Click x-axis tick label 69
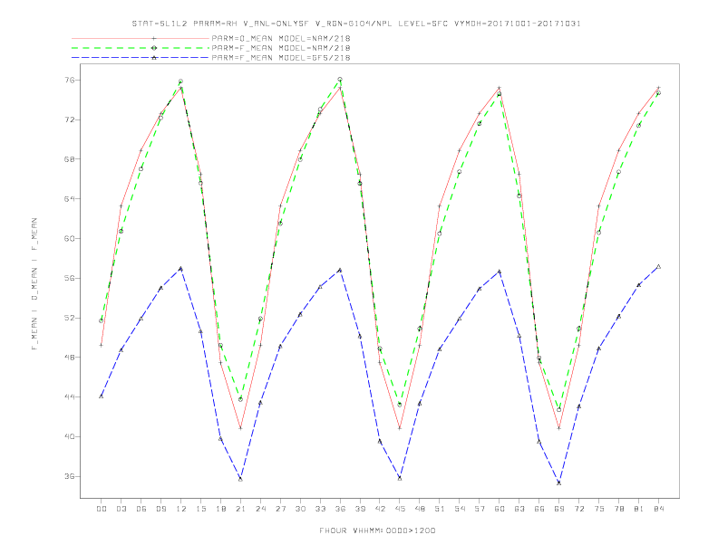Image resolution: width=718 pixels, height=554 pixels. (559, 509)
